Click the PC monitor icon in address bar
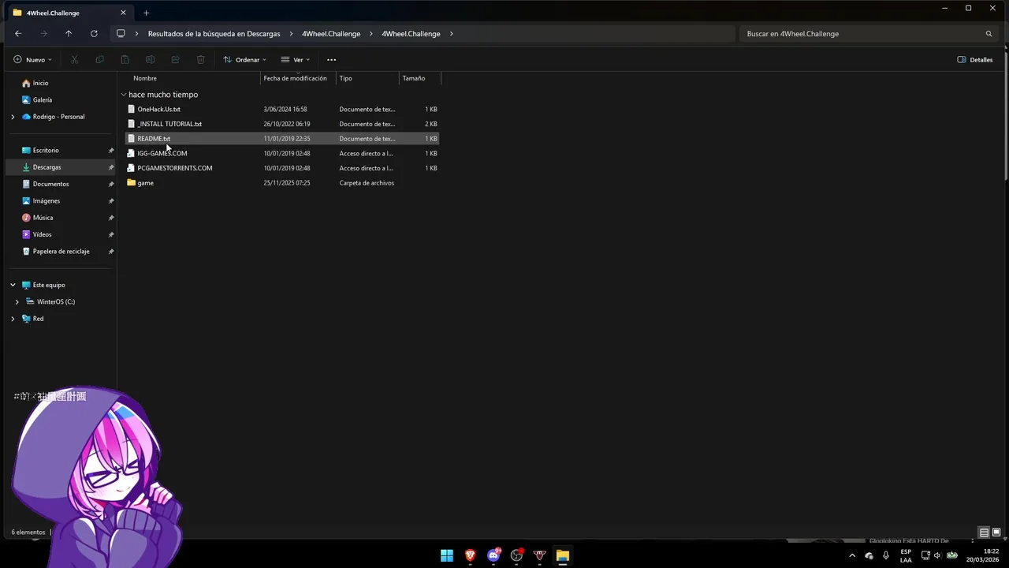Screen dimensions: 1009x568 121,34
